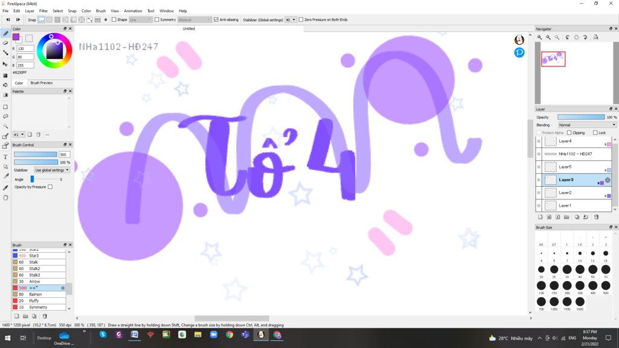Screen dimensions: 619x348
Task: Open the Symmetry mode dropdown
Action: pos(195,20)
